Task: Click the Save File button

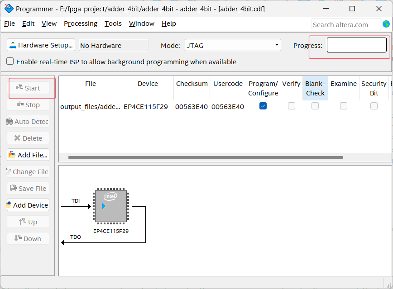Action: coord(28,188)
